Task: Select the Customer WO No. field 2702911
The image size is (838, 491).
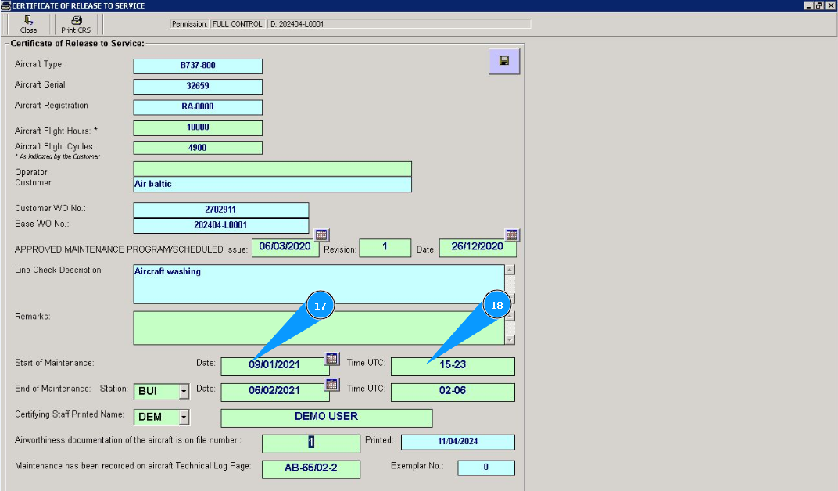Action: (221, 210)
